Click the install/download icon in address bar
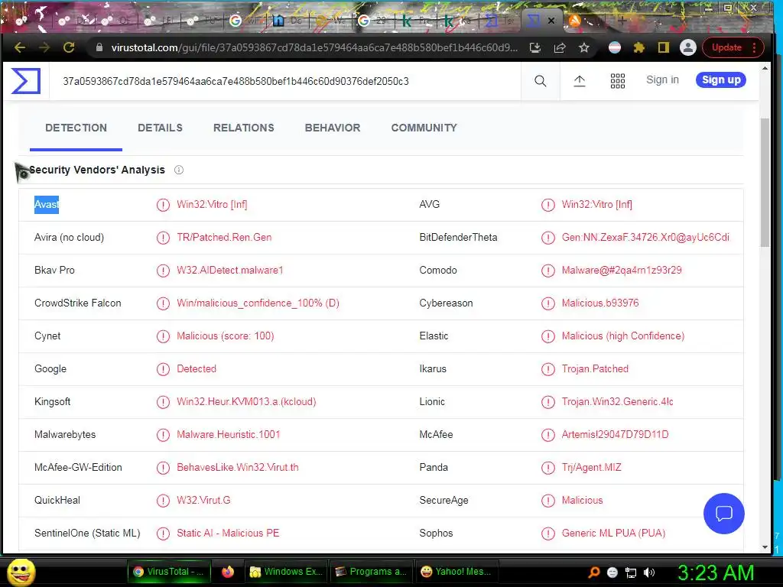The width and height of the screenshot is (783, 587). pos(534,47)
